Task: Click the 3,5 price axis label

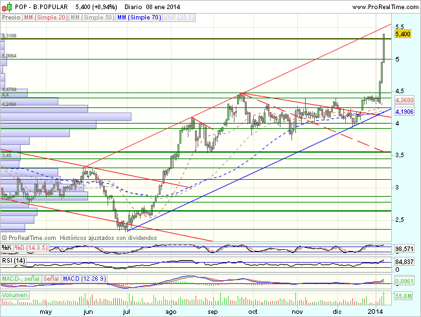Action: pyautogui.click(x=400, y=155)
